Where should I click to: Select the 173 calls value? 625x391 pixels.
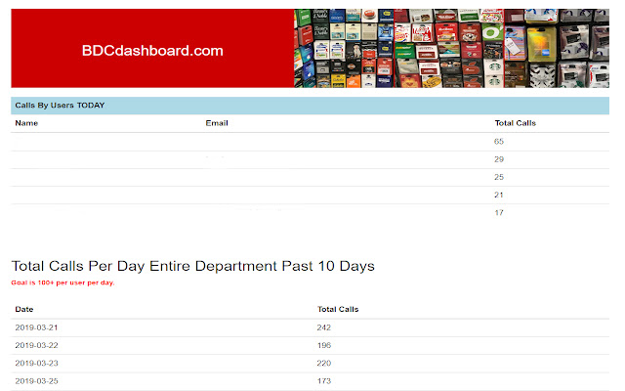click(x=324, y=381)
